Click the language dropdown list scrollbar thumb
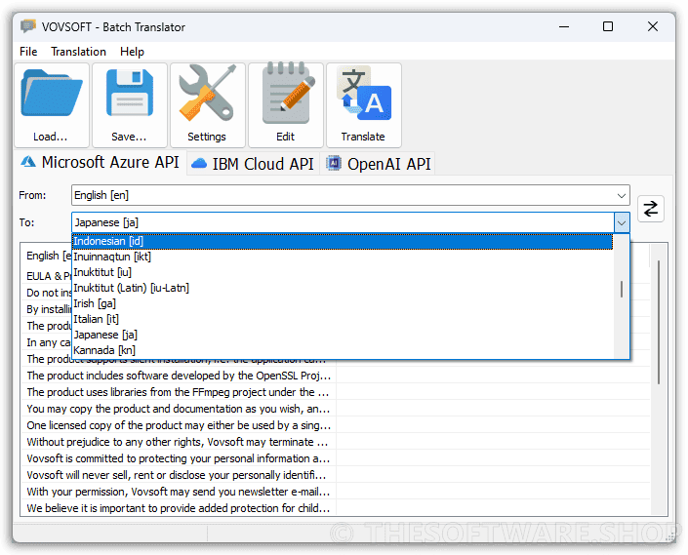 click(622, 290)
